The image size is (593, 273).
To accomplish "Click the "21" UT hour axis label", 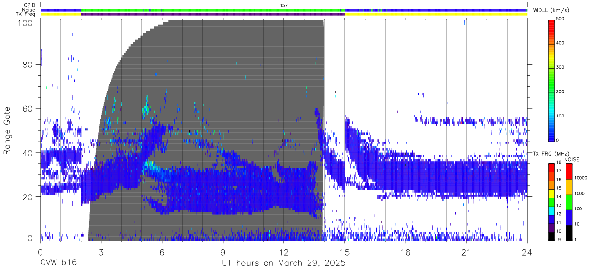I will pyautogui.click(x=466, y=252).
